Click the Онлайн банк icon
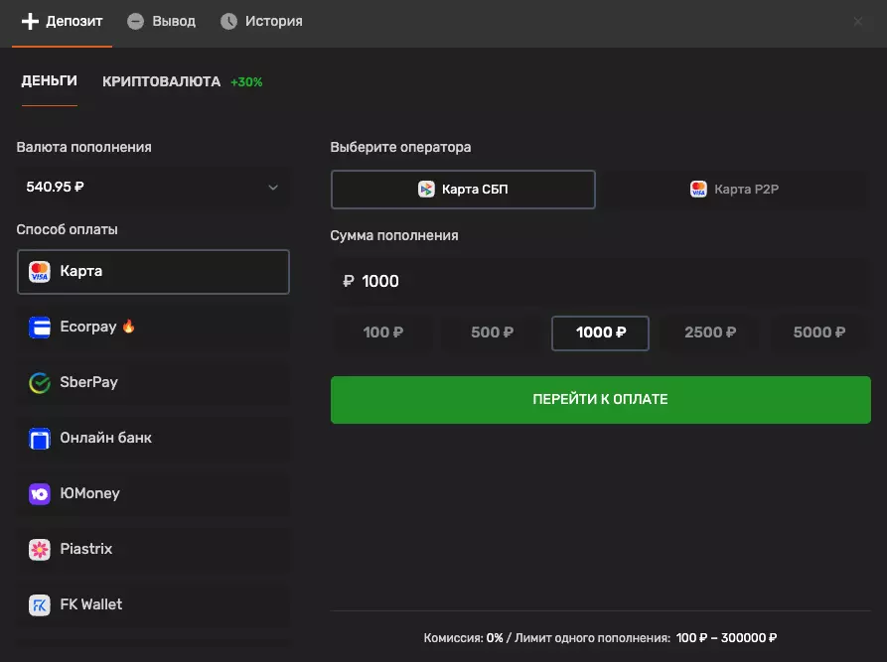 40,439
